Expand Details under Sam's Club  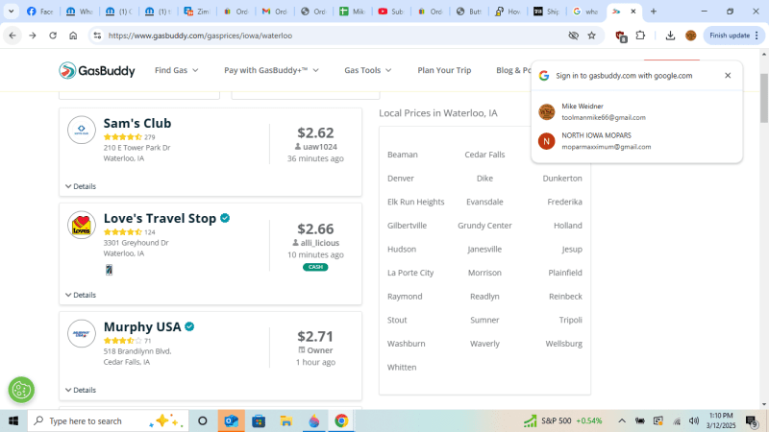[81, 186]
